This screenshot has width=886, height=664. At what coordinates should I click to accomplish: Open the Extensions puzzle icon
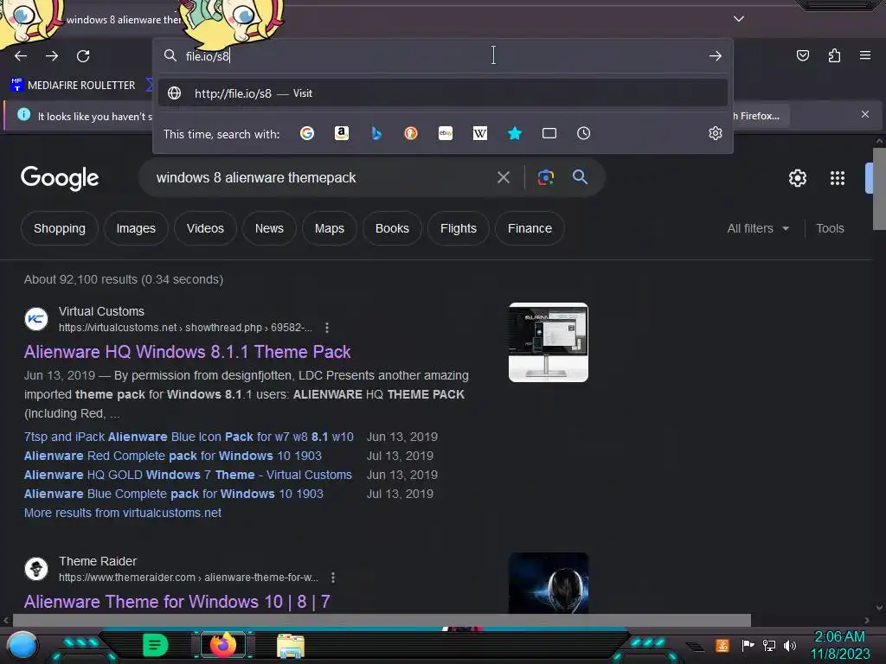[x=834, y=55]
